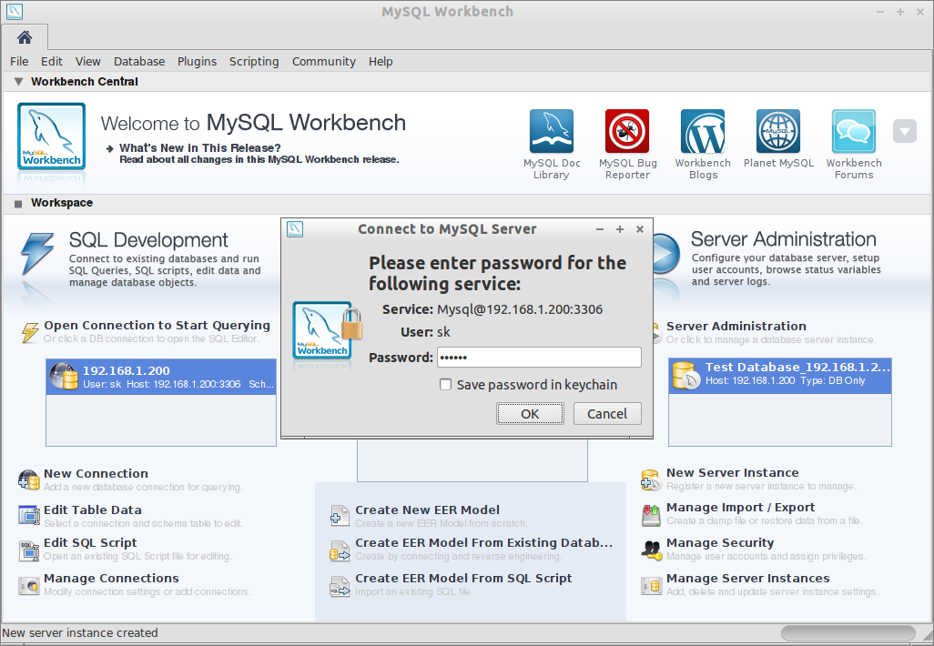
Task: Select the Test Database server instance entry
Action: tap(780, 376)
